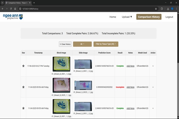Open browser downloads icon
Screen dimensions: 179x119
pyautogui.click(x=168, y=9)
